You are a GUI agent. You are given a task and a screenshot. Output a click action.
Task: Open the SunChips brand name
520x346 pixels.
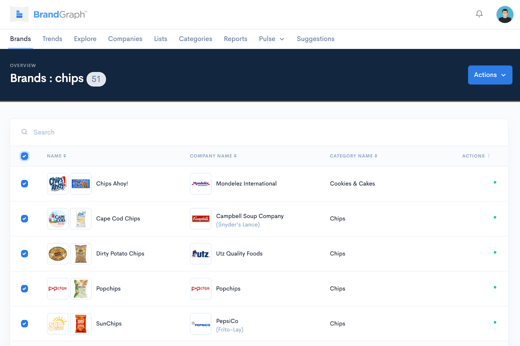point(109,324)
